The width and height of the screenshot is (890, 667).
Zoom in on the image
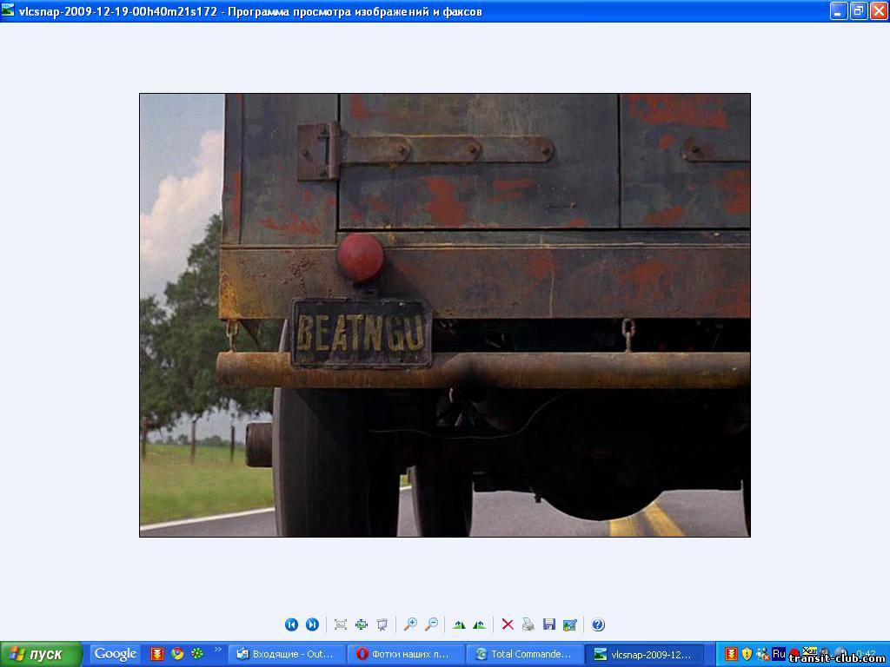410,624
